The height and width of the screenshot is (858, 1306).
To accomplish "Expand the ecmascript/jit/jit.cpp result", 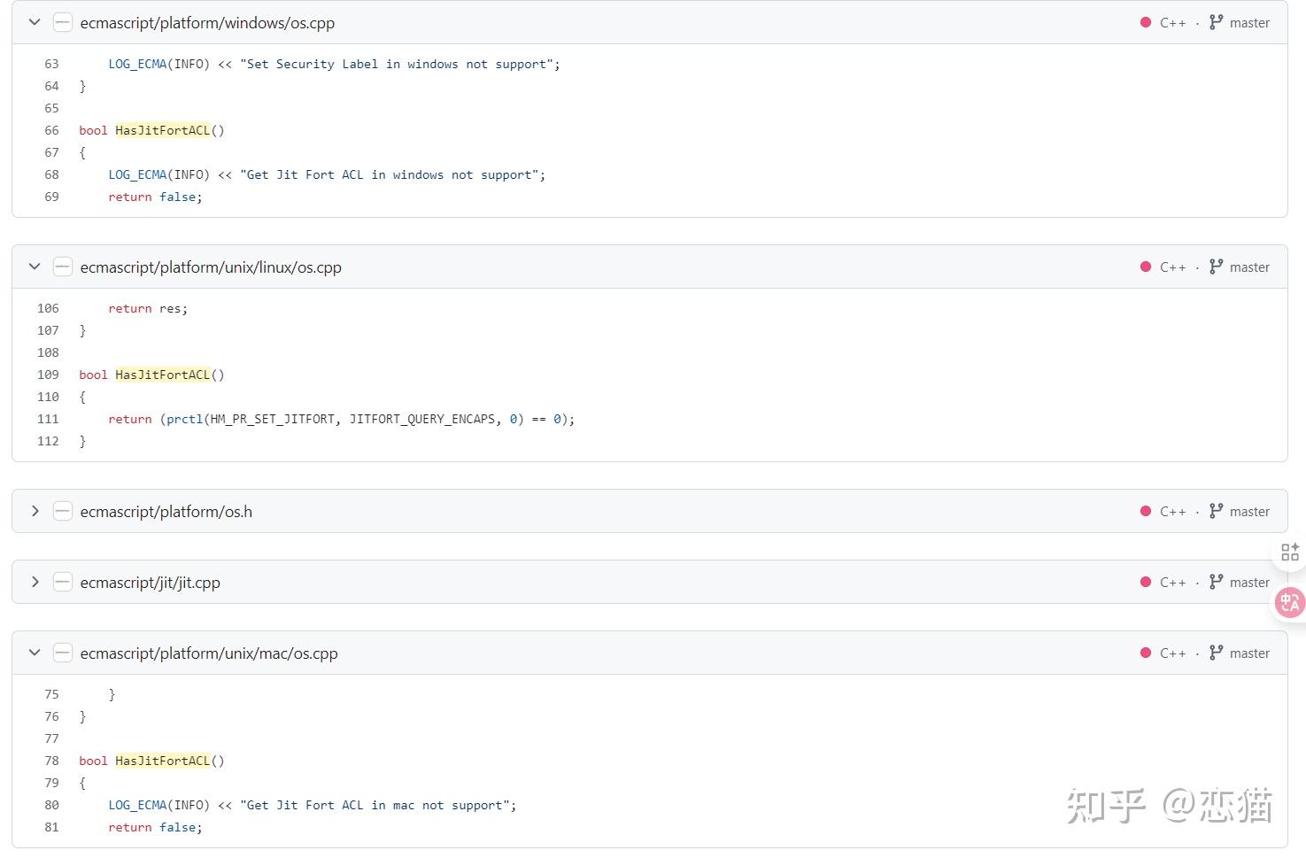I will pyautogui.click(x=35, y=582).
